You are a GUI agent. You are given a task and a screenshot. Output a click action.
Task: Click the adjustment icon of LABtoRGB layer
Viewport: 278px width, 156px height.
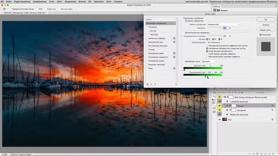pos(227,101)
